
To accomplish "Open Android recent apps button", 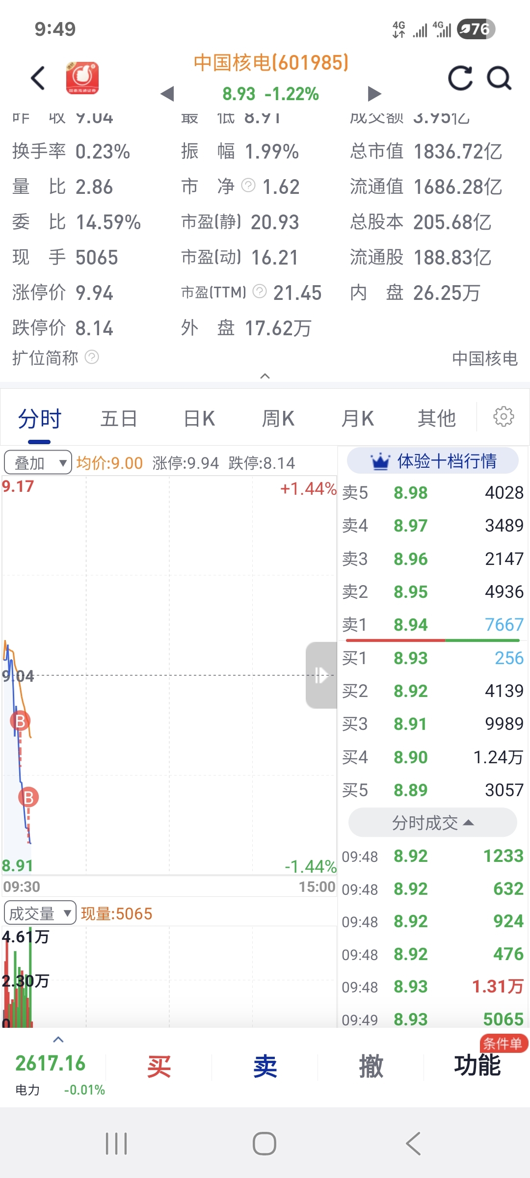I will 117,1144.
